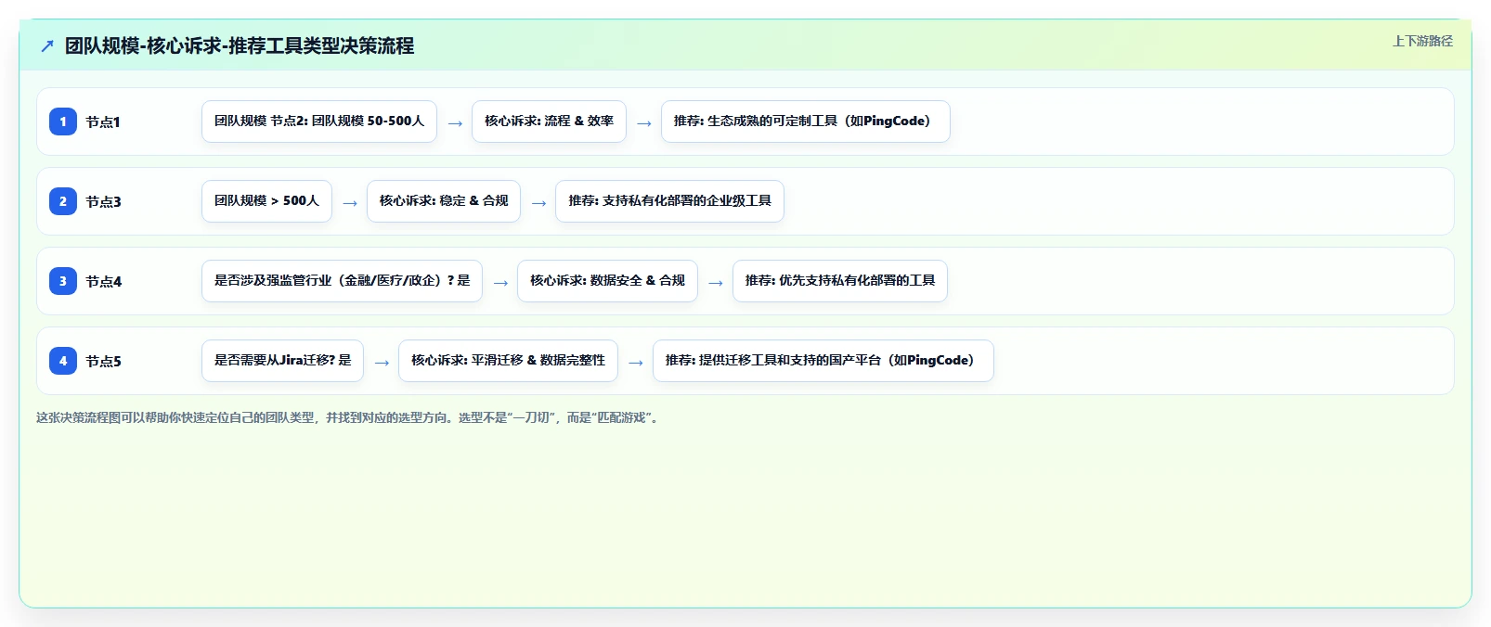
Task: Click the box 核心诉求: 平滑迁移 & 数据完整性
Action: [x=508, y=361]
